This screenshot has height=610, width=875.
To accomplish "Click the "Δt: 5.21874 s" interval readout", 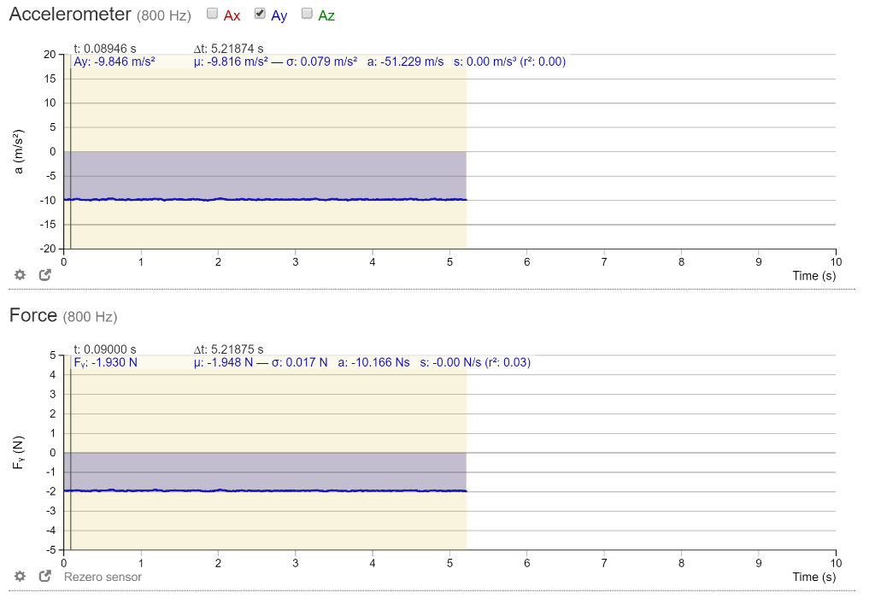I will [x=229, y=49].
